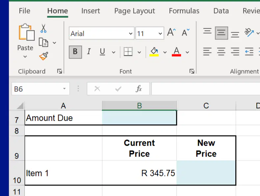
Task: Select column A header
Action: click(x=63, y=106)
